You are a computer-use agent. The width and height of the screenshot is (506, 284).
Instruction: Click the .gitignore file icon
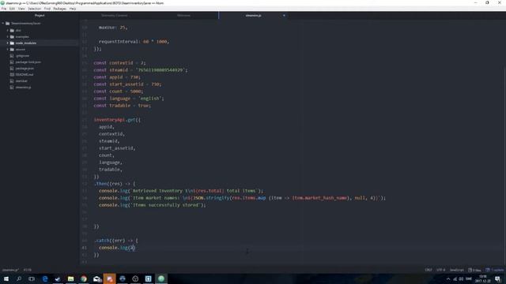click(12, 56)
